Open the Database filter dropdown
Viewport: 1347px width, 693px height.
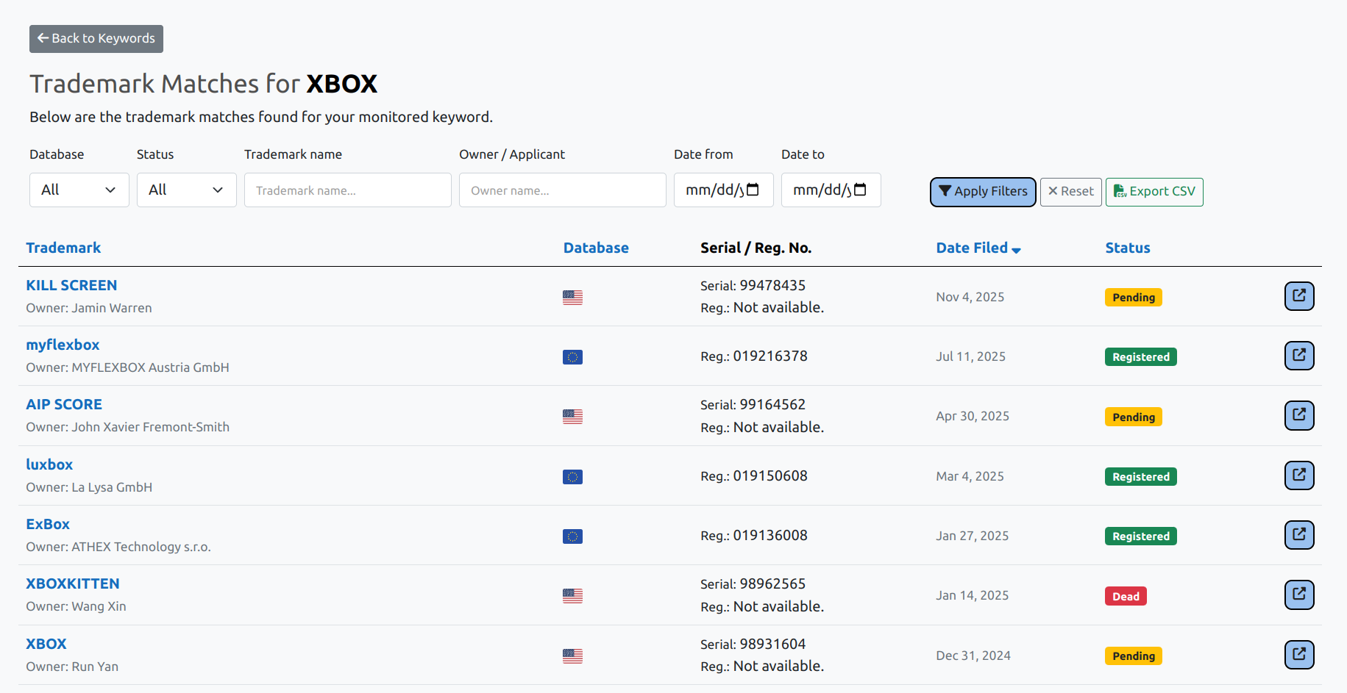(x=79, y=190)
